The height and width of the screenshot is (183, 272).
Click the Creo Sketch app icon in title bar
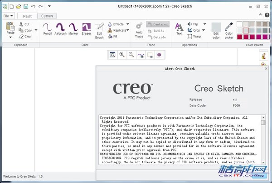pyautogui.click(x=5, y=6)
